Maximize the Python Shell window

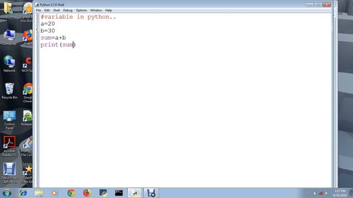point(318,5)
